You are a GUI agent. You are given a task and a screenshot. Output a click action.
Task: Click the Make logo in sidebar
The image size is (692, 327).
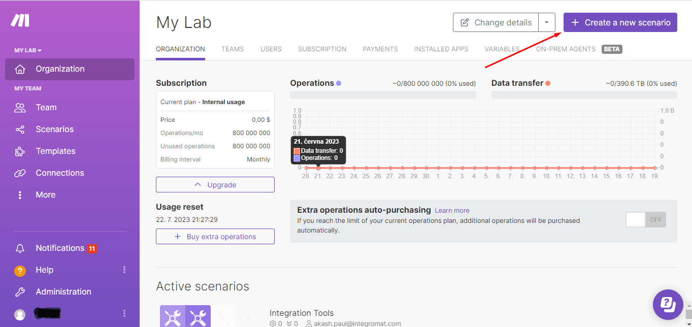[x=20, y=20]
